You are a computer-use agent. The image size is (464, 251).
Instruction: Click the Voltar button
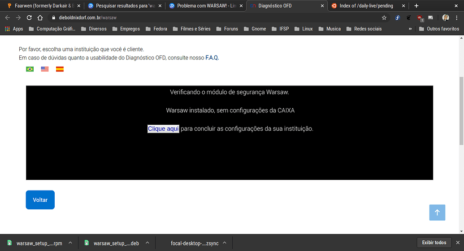[x=40, y=200]
